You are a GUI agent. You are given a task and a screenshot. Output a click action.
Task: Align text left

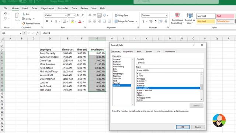coord(90,21)
